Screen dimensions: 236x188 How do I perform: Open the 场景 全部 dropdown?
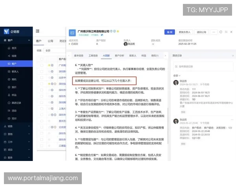(x=55, y=51)
